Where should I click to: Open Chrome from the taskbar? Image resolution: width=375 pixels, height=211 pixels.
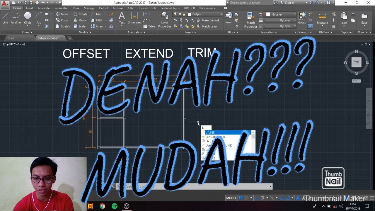click(102, 206)
